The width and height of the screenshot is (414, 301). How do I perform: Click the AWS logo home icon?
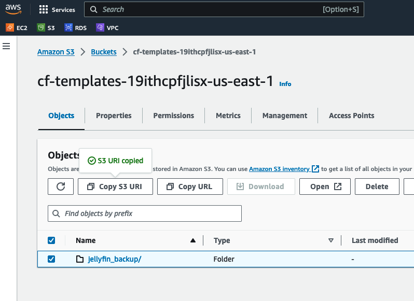[x=13, y=9]
